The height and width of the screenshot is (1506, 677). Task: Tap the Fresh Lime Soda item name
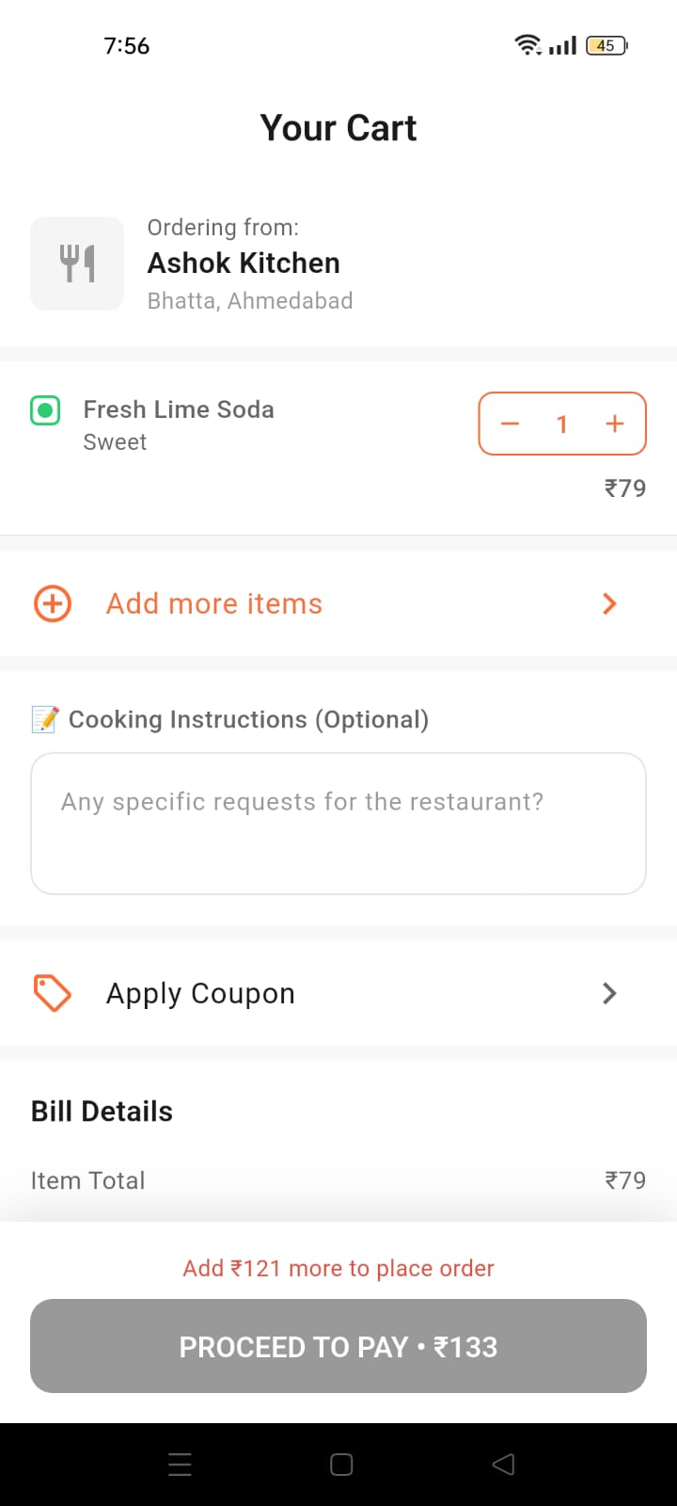click(179, 409)
